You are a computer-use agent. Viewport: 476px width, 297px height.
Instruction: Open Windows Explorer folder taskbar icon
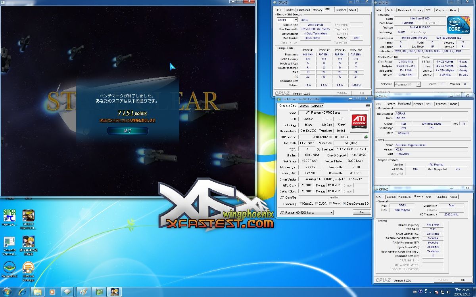point(37,291)
